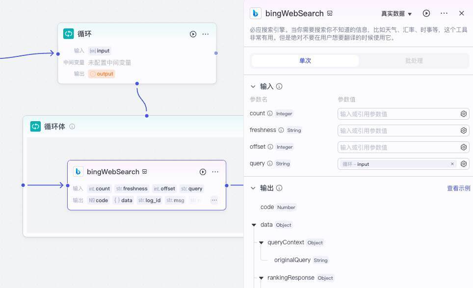Run test via panel header play icon

(x=426, y=13)
